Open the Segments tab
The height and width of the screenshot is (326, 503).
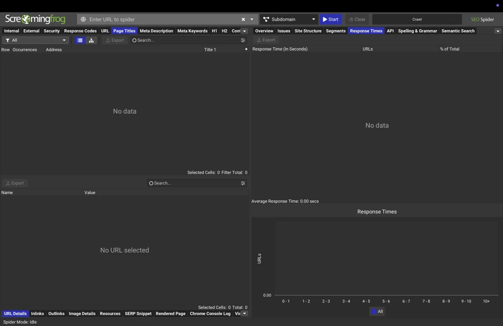336,31
